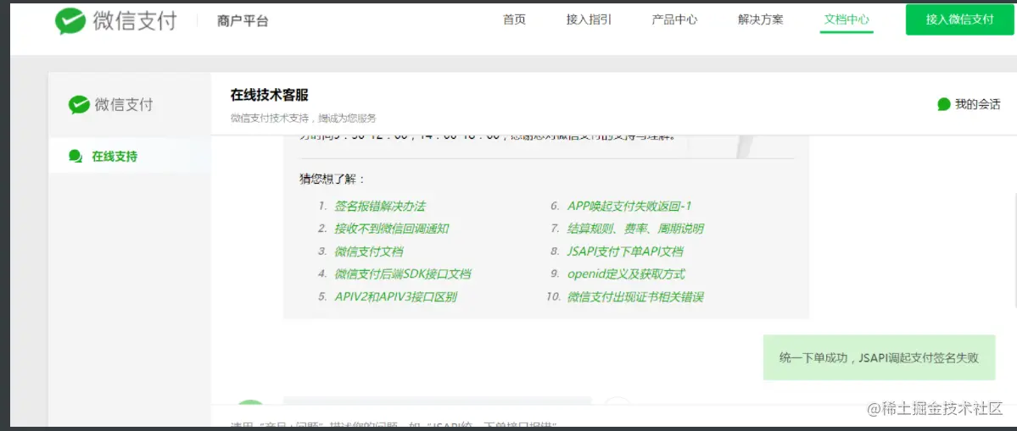1017x431 pixels.
Task: Select 在线支持 in the sidebar
Action: [130, 156]
